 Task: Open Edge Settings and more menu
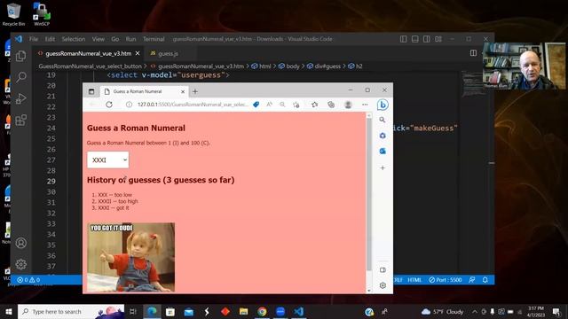(365, 105)
